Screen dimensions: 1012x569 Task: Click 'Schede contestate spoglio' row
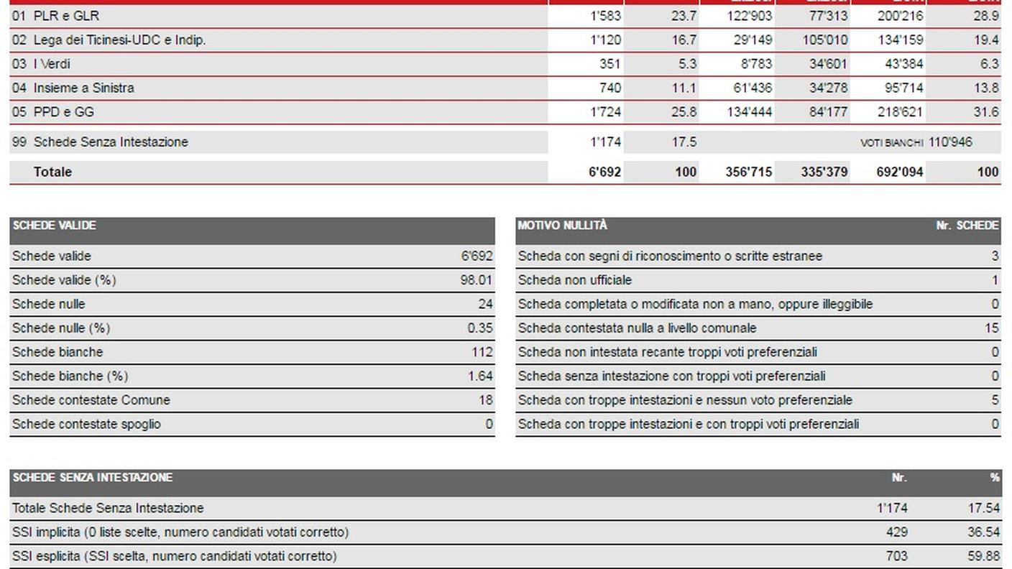(x=252, y=425)
